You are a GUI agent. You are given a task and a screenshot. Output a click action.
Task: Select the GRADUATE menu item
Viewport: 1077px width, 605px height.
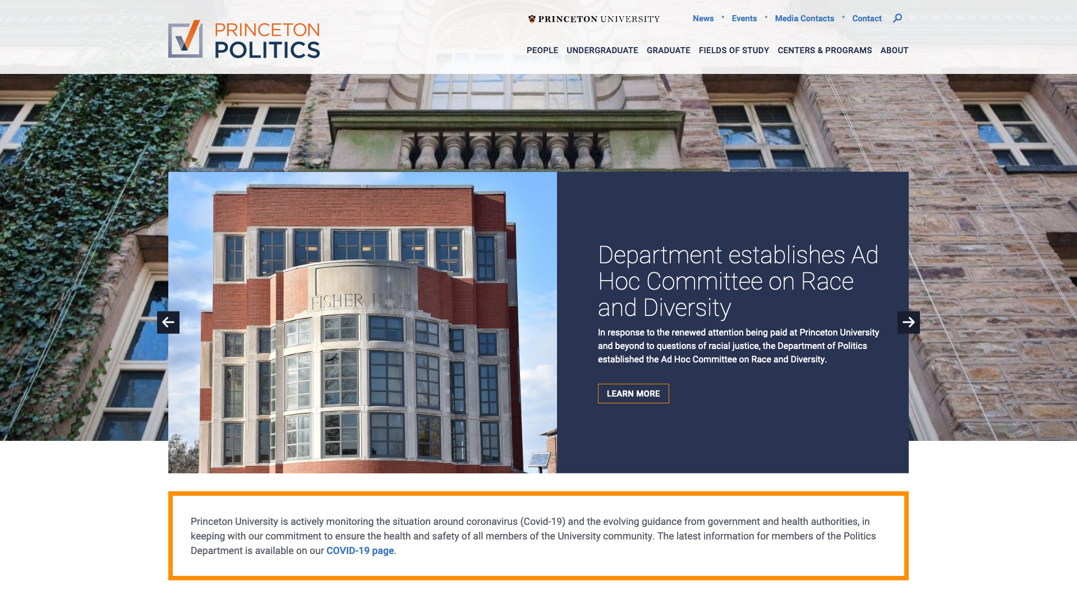click(x=669, y=50)
